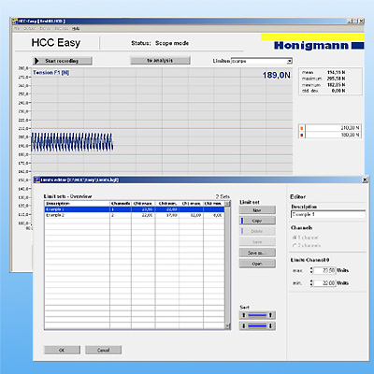Click the Save limit set button
374x374 pixels.
point(257,242)
